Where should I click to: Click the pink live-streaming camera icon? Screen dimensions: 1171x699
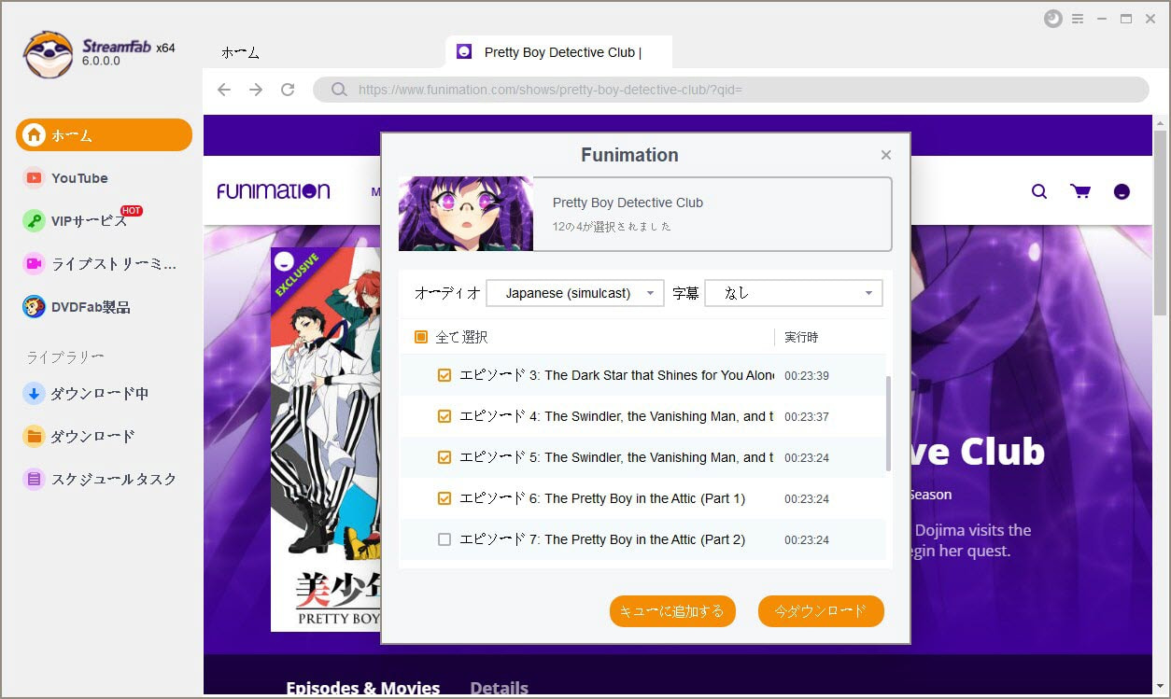(34, 264)
